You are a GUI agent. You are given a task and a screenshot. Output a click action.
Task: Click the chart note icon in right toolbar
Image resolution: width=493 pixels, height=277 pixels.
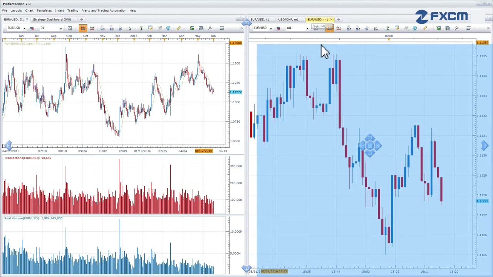(x=397, y=28)
